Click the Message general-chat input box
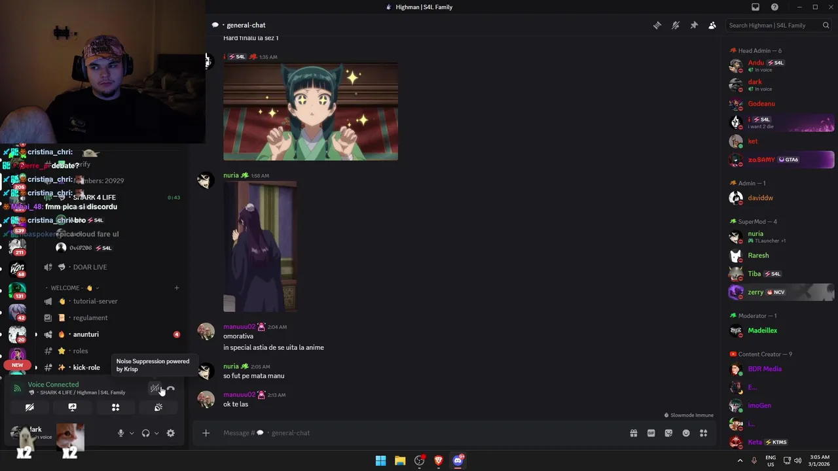The image size is (838, 471). 419,433
